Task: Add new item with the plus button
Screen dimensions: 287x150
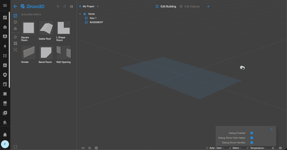Action: pyautogui.click(x=208, y=6)
